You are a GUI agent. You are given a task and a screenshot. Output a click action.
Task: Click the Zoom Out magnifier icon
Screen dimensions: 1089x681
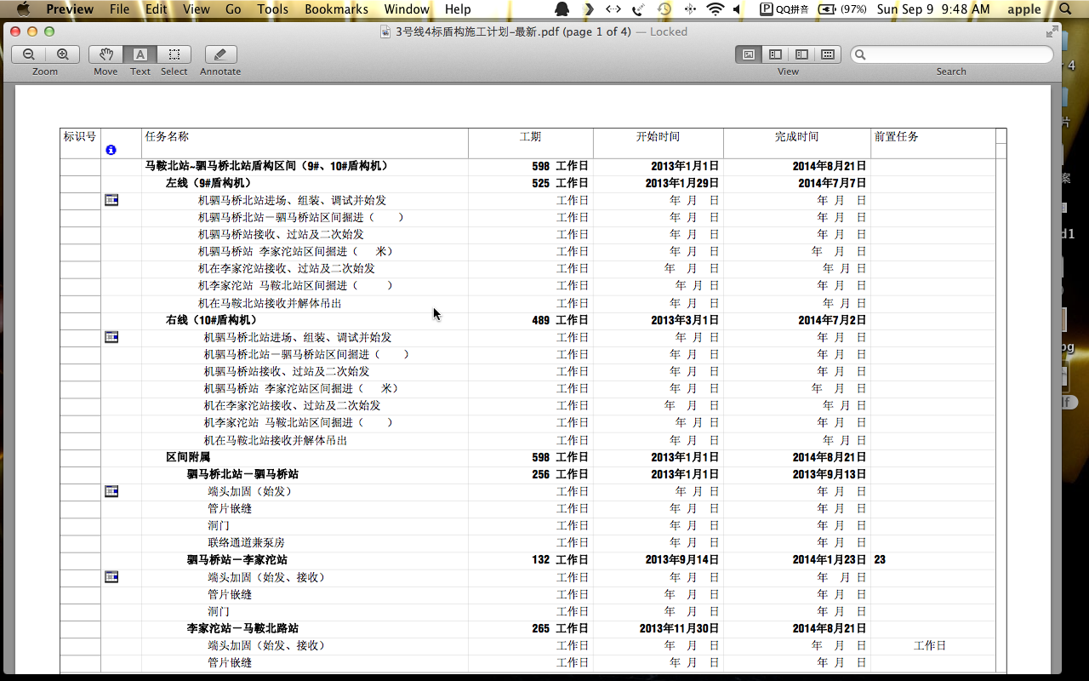tap(28, 54)
